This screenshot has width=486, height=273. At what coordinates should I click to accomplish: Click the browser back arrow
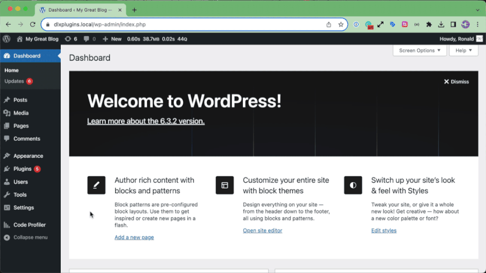(x=9, y=25)
